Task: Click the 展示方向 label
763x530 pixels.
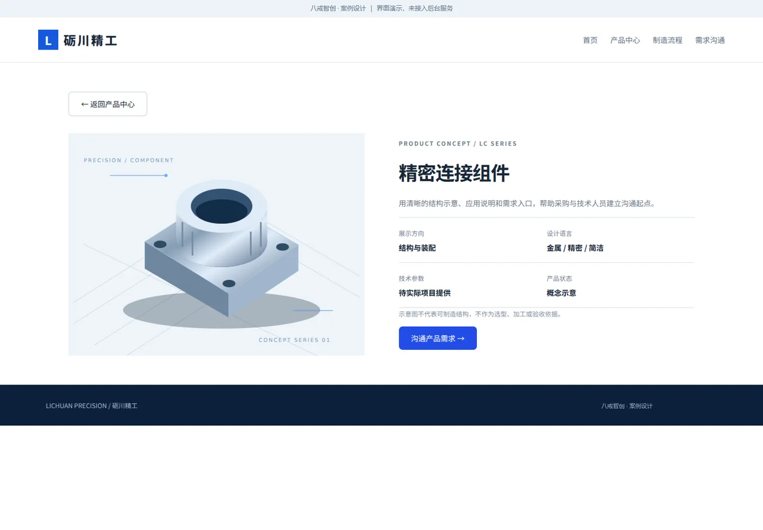Action: coord(412,234)
